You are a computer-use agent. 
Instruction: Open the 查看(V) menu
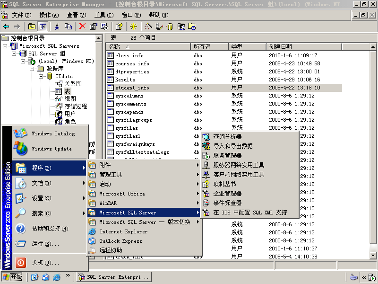click(x=77, y=15)
